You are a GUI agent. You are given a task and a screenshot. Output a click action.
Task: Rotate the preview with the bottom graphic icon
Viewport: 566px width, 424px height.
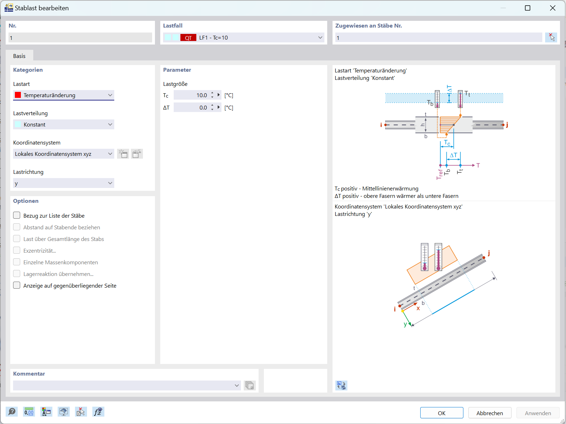pyautogui.click(x=341, y=385)
